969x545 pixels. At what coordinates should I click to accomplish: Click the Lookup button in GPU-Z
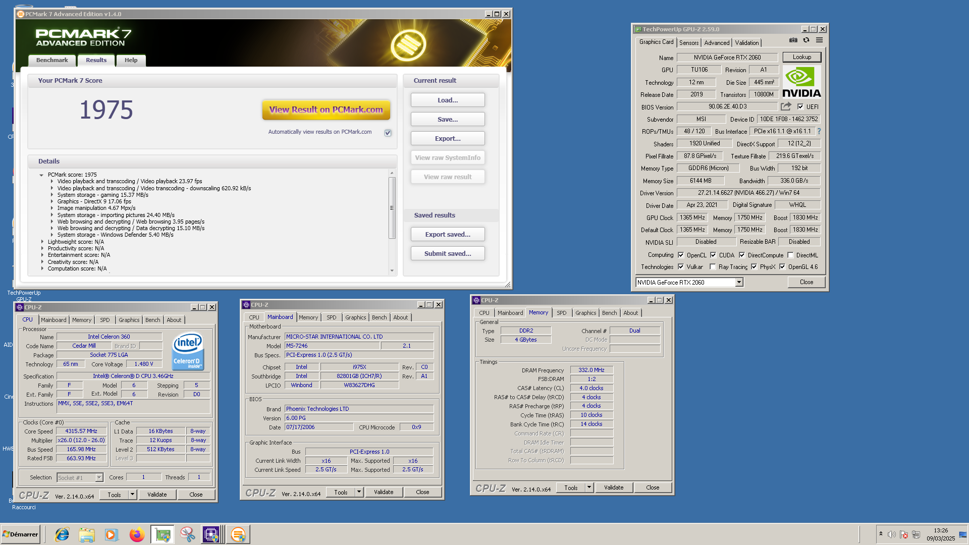pos(802,57)
